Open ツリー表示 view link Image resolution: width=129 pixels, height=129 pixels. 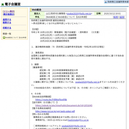tap(9, 11)
